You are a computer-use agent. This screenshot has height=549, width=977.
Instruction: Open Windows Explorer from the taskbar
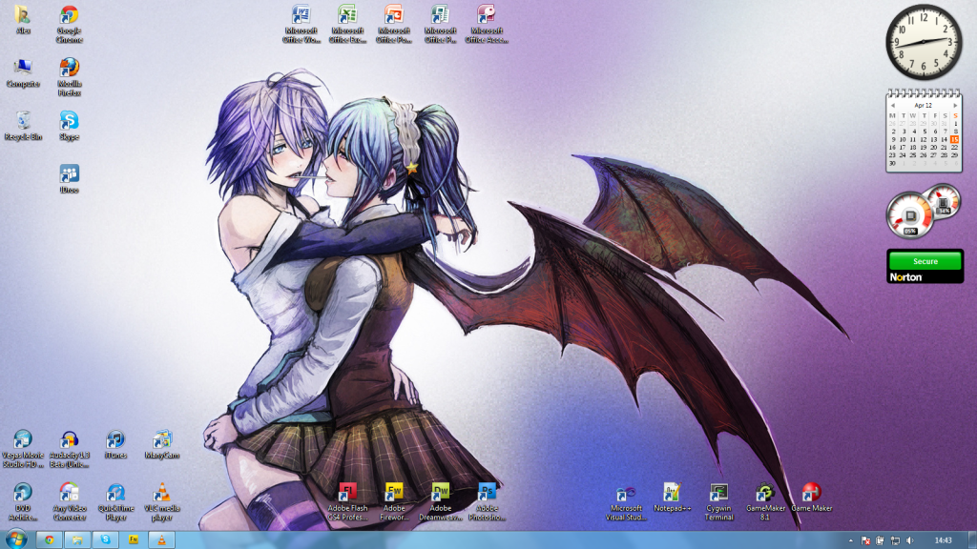[x=77, y=539]
